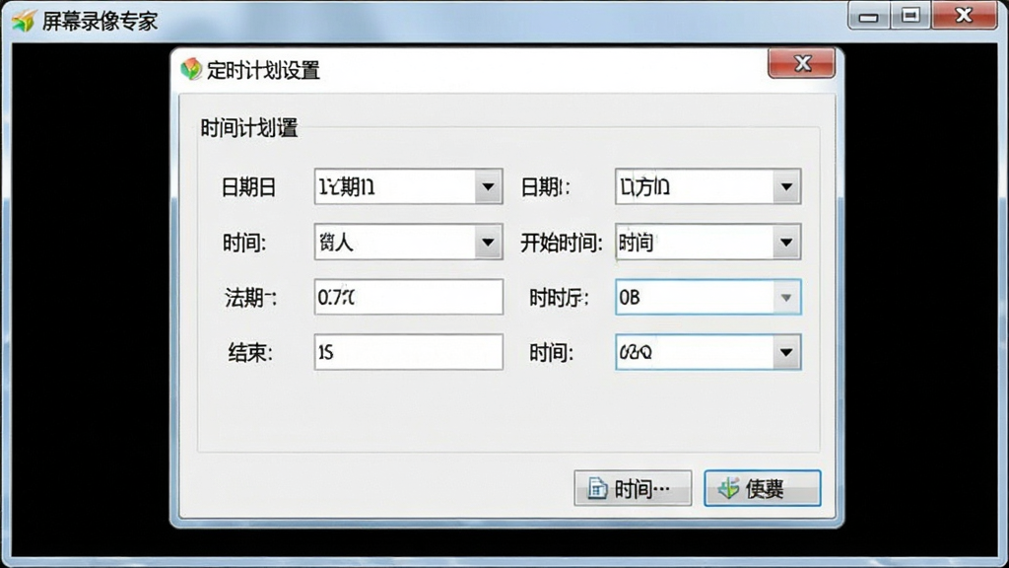Click the 时间计划置 group label
The image size is (1009, 568).
click(249, 128)
